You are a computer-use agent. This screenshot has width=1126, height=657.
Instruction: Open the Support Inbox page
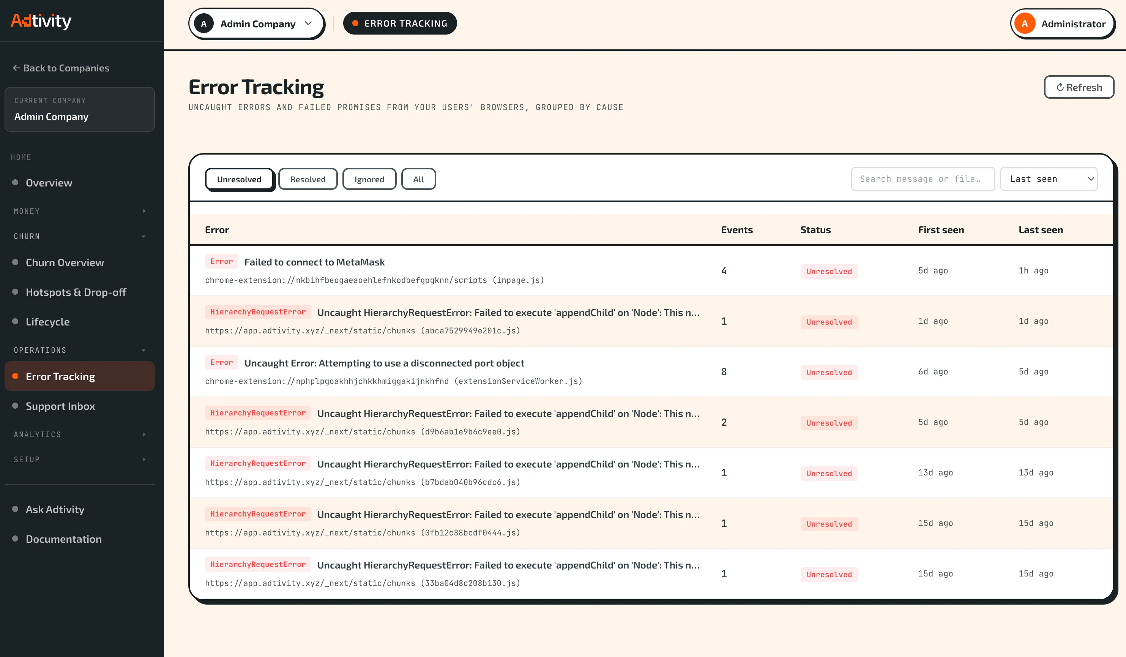pos(80,406)
